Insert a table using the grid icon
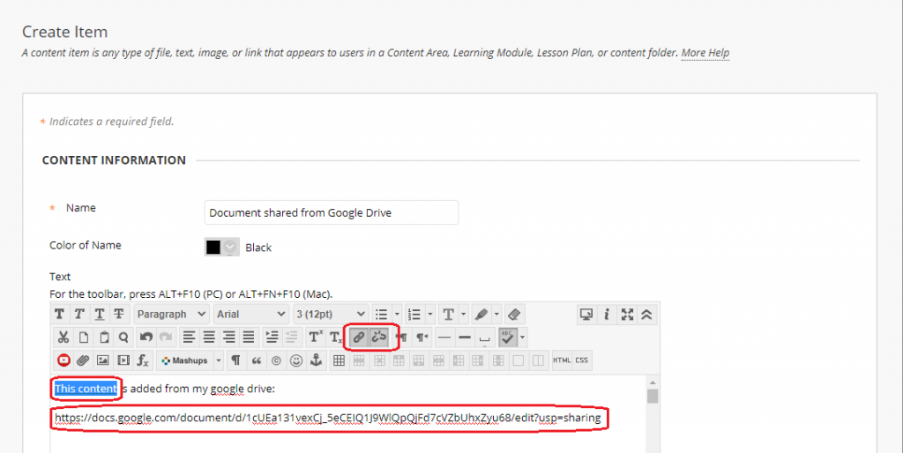Image resolution: width=903 pixels, height=453 pixels. pyautogui.click(x=339, y=360)
